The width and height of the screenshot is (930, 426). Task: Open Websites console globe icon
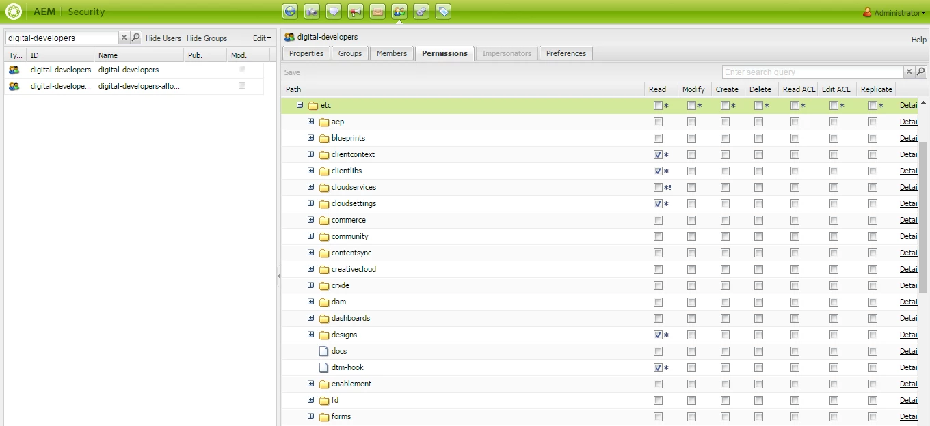(x=290, y=11)
